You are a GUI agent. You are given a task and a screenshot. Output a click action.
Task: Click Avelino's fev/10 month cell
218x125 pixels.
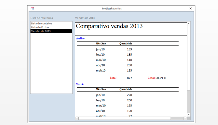(x=100, y=55)
